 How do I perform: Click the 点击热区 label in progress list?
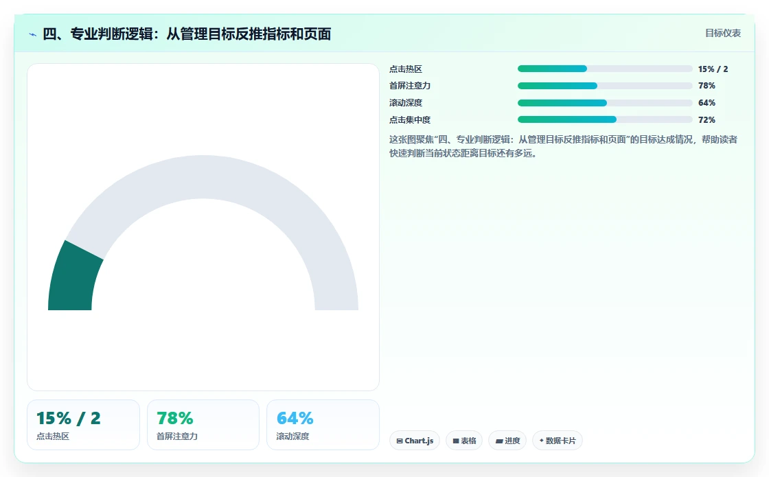(406, 69)
